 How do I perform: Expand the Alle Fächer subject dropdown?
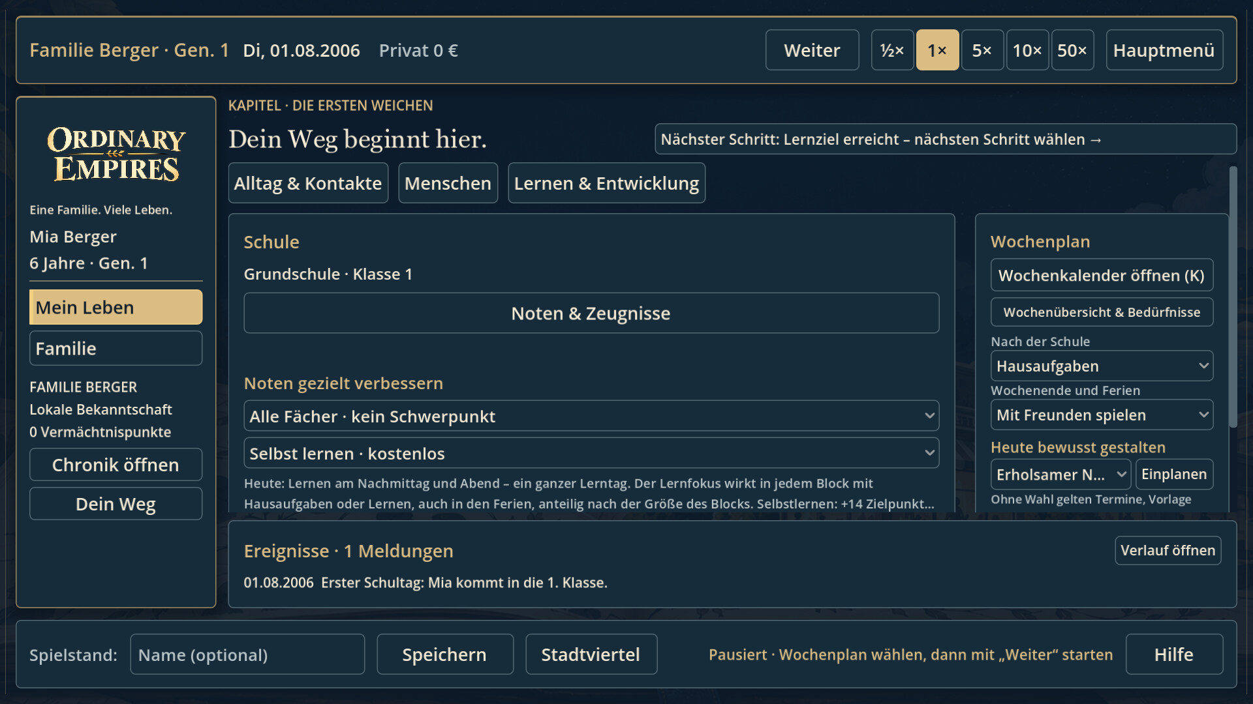[591, 416]
